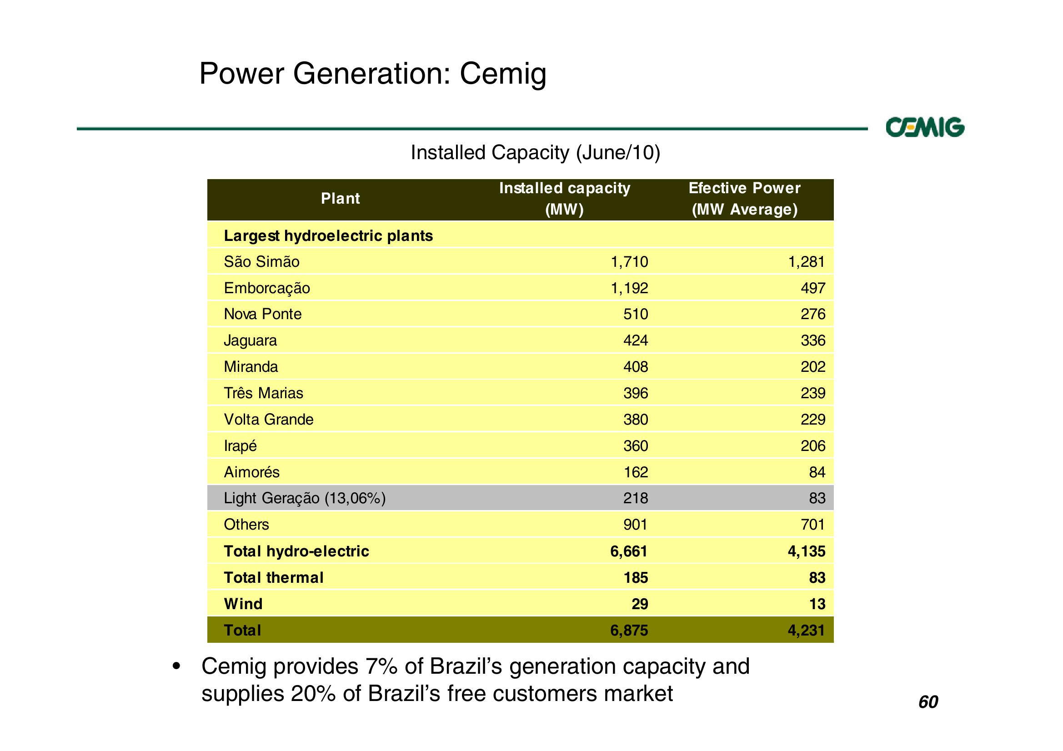Select grand total effective power 4,231
The width and height of the screenshot is (1063, 751).
click(807, 631)
